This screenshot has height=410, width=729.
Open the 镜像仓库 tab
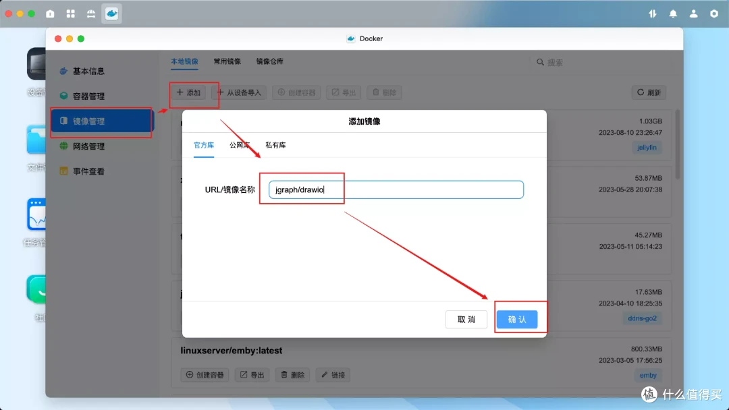click(269, 61)
